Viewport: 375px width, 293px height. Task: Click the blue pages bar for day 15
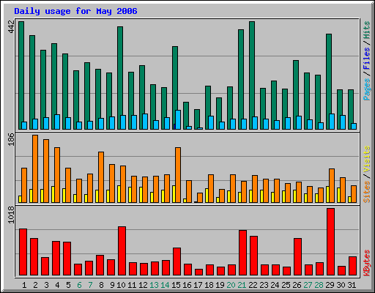178,119
